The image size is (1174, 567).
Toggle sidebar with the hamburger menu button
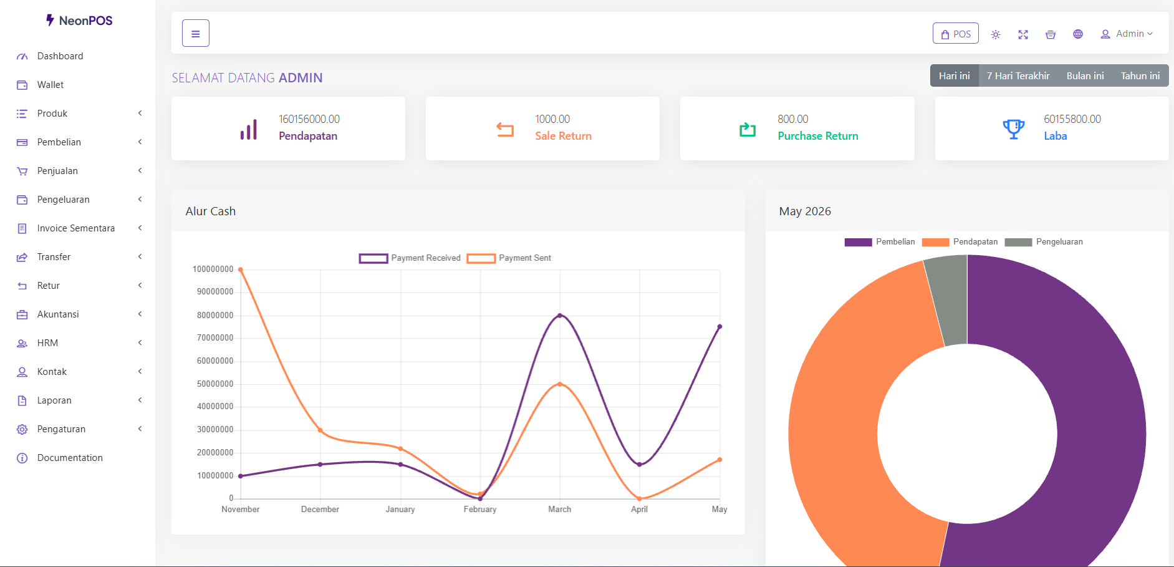point(196,33)
